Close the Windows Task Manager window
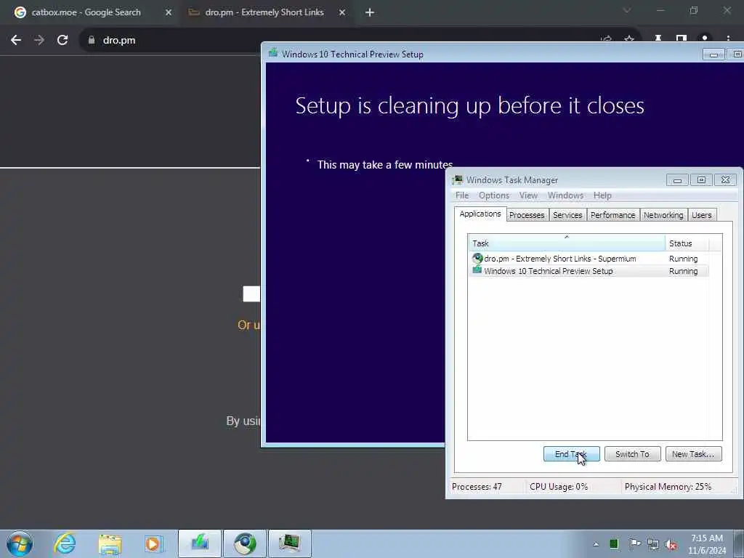Image resolution: width=744 pixels, height=558 pixels. coord(726,180)
